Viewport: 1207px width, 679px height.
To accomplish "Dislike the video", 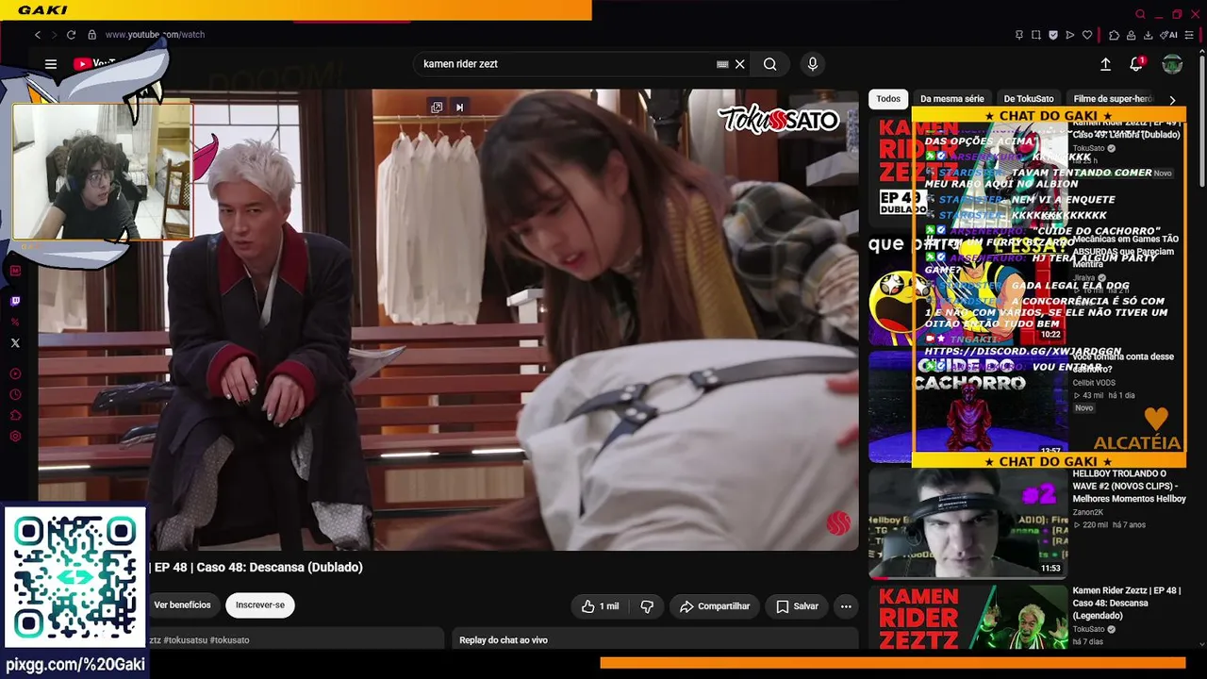I will [x=647, y=606].
